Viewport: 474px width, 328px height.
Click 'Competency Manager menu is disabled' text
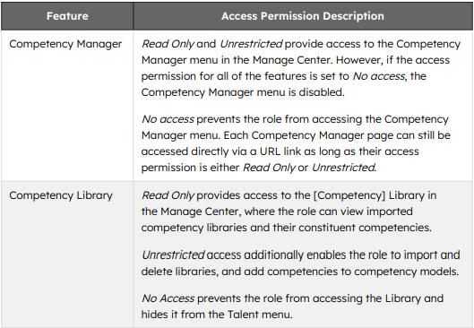[243, 92]
